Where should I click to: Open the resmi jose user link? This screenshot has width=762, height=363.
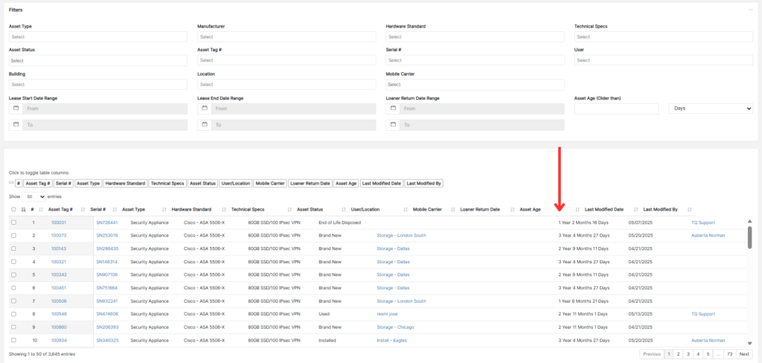click(387, 314)
